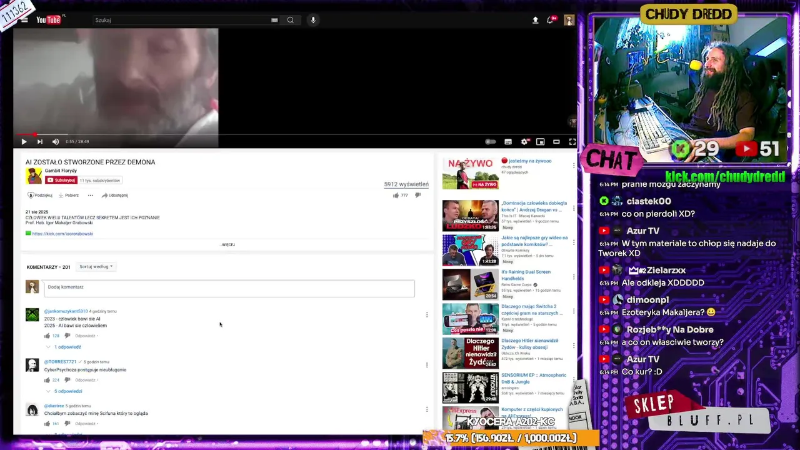Open the upload video icon
800x450 pixels.
coord(535,20)
